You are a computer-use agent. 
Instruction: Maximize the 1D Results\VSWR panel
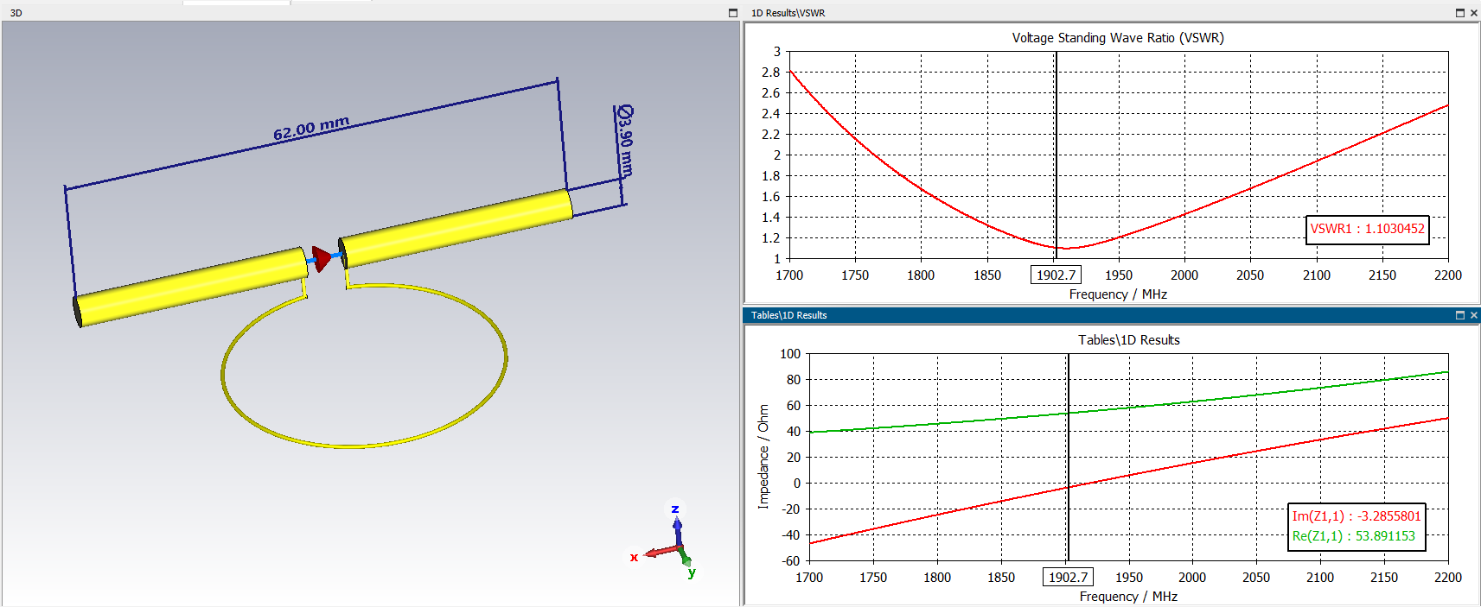tap(1460, 13)
